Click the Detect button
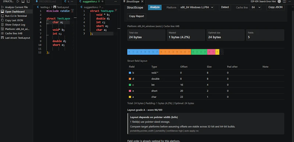Image resolution: width=294 pixels, height=142 pixels. pyautogui.click(x=225, y=7)
